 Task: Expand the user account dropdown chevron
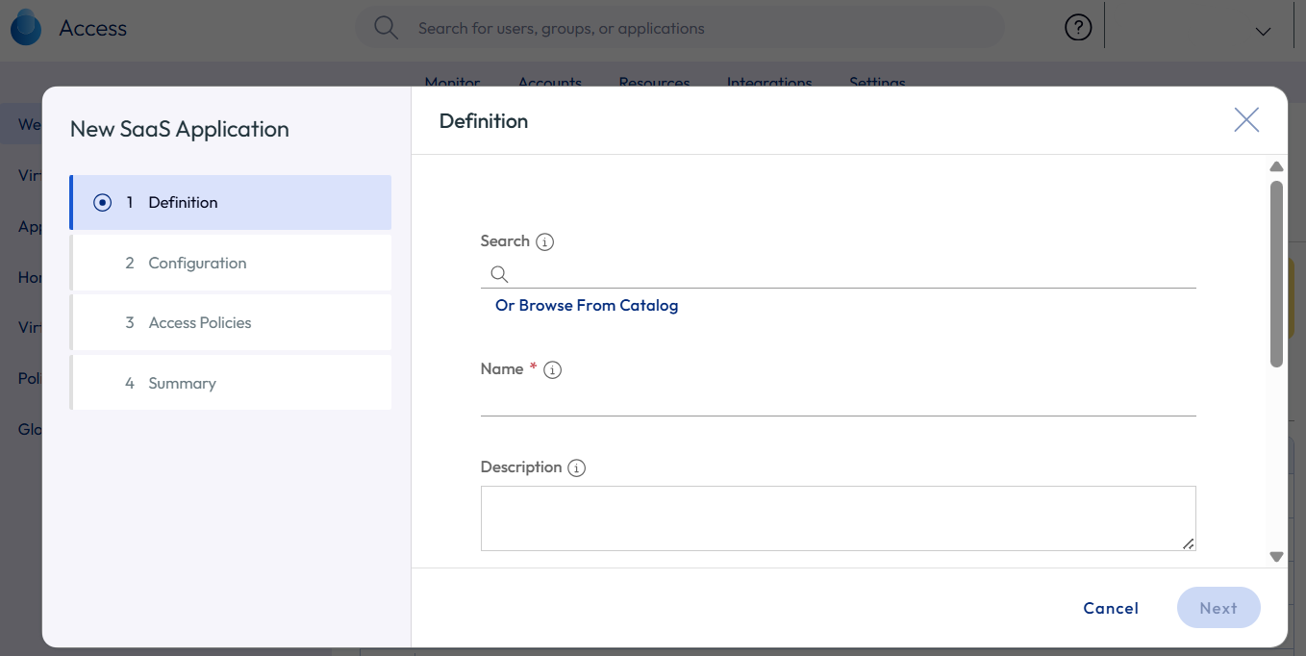point(1263,32)
